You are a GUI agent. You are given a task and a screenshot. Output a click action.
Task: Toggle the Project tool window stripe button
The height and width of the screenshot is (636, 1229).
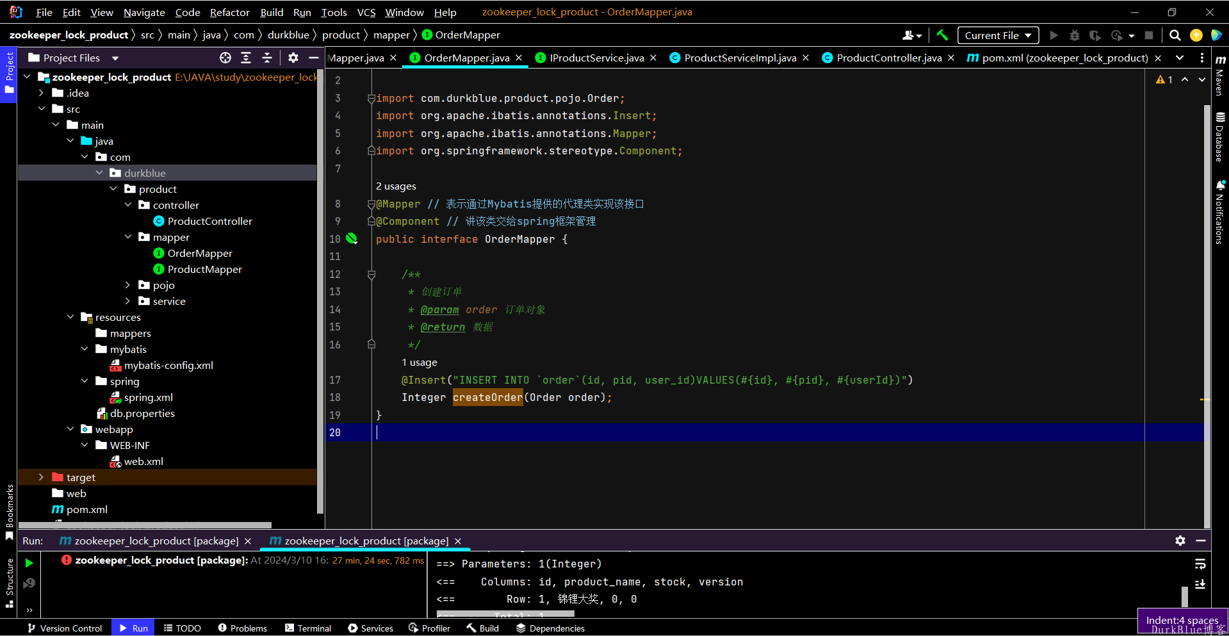[x=9, y=73]
